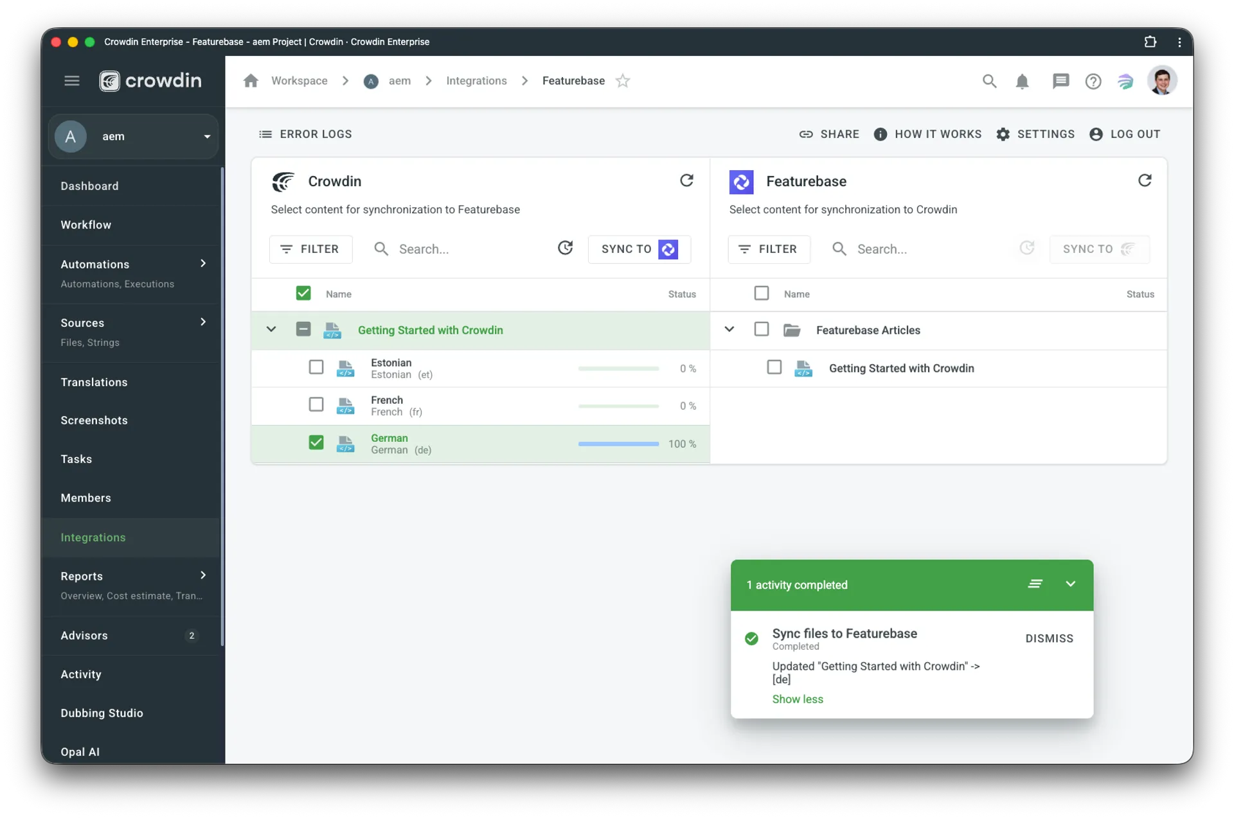Viewport: 1234px width, 818px height.
Task: Open the hamburger menu in the sidebar
Action: [x=71, y=81]
